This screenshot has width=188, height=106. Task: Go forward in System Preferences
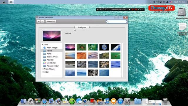coord(42,21)
